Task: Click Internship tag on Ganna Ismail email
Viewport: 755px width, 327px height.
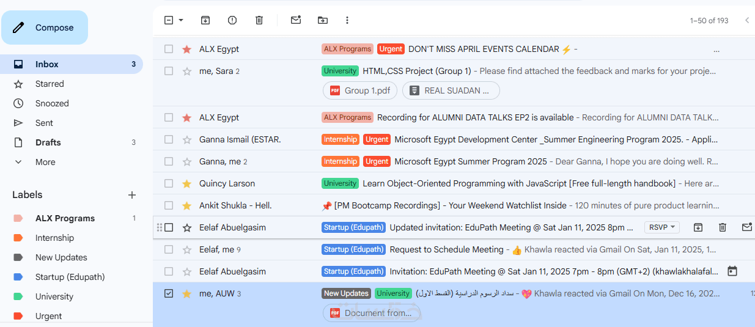Action: coord(341,139)
